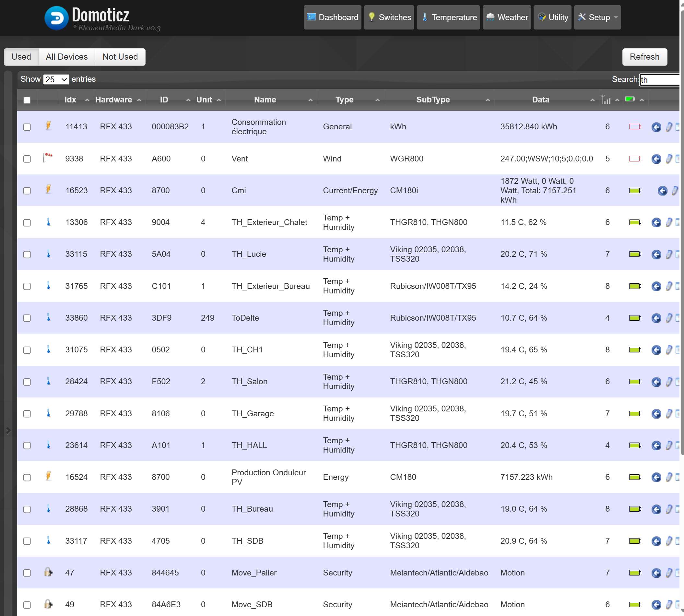Focus the Search input field
Image resolution: width=684 pixels, height=616 pixels.
659,80
